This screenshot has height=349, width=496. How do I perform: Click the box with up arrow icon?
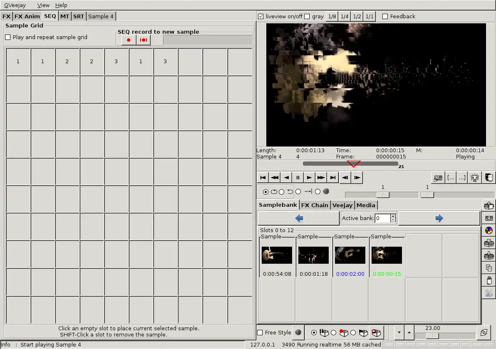tap(489, 205)
